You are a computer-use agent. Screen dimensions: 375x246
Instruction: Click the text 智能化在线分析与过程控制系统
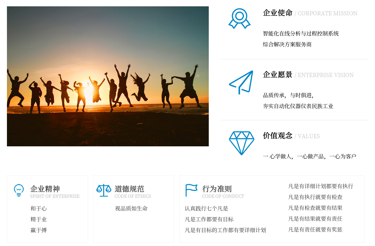coord(301,33)
